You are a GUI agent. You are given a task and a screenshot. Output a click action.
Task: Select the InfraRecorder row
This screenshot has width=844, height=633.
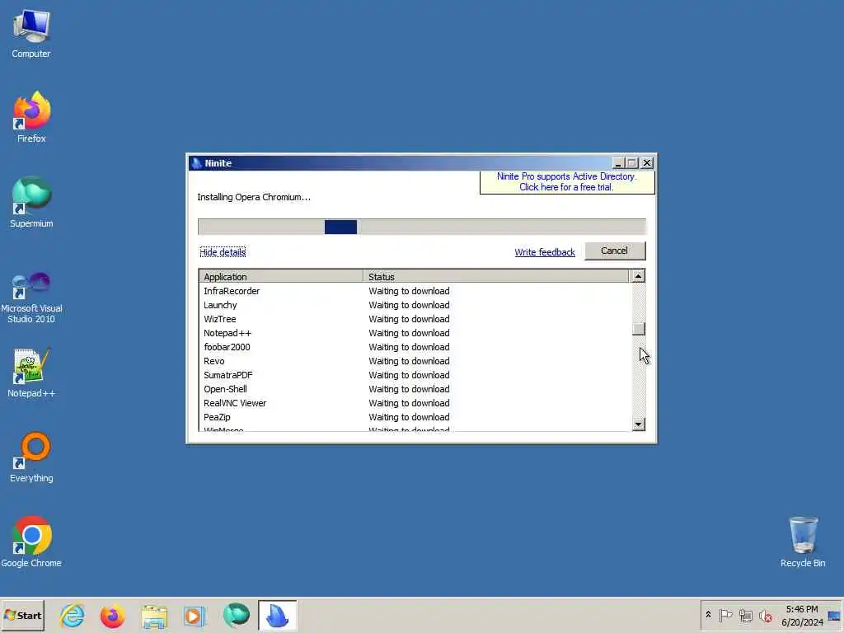click(415, 291)
